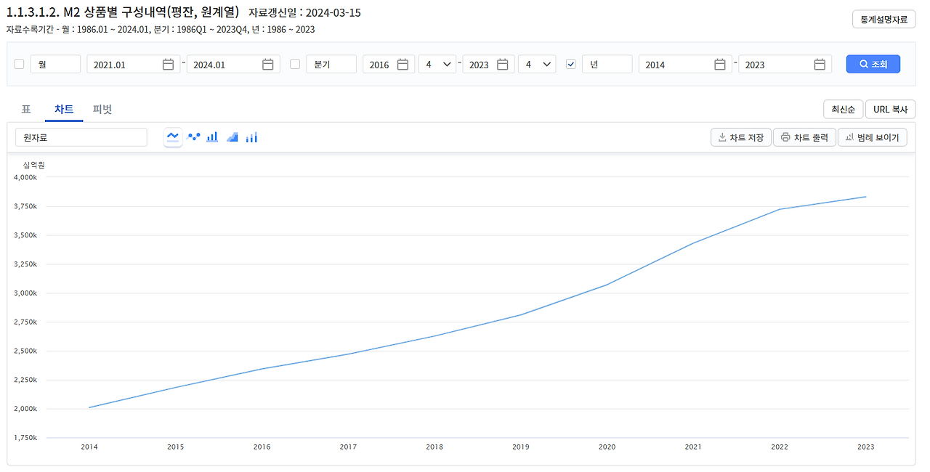Click the yearly end field 2023

coord(785,65)
